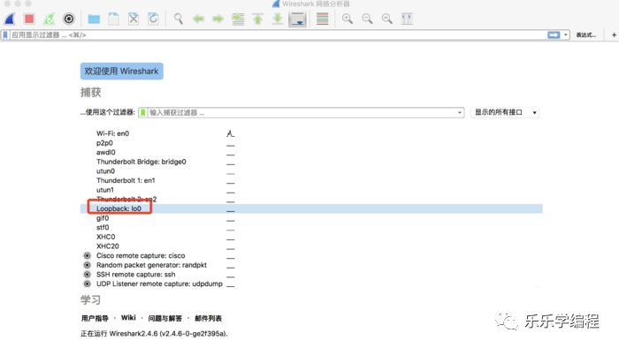Close the capture file with the X document icon
619x348 pixels.
[x=134, y=19]
